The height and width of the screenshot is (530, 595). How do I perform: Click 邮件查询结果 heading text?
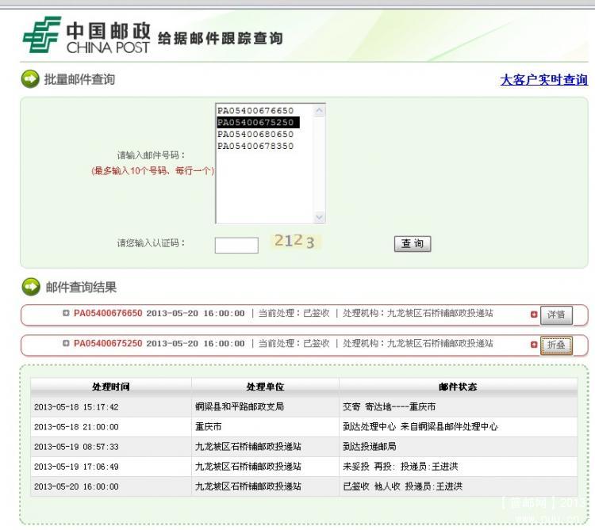(x=81, y=287)
